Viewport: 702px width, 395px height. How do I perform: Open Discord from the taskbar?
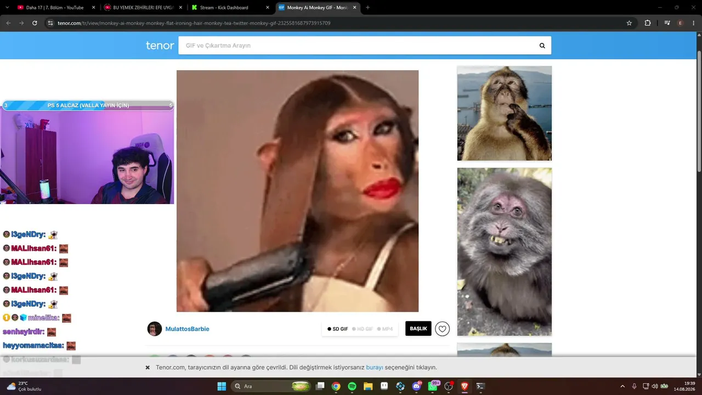(x=417, y=386)
